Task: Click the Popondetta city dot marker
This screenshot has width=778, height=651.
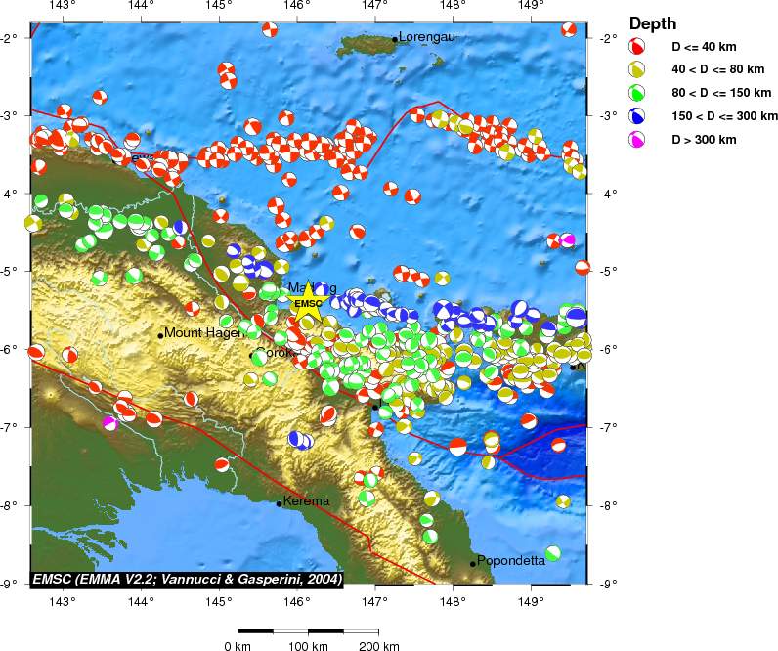Action: pyautogui.click(x=473, y=564)
